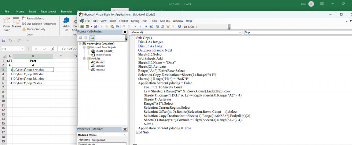Open Properties Window toolbar icon
This screenshot has height=145, width=352.
(x=162, y=26)
